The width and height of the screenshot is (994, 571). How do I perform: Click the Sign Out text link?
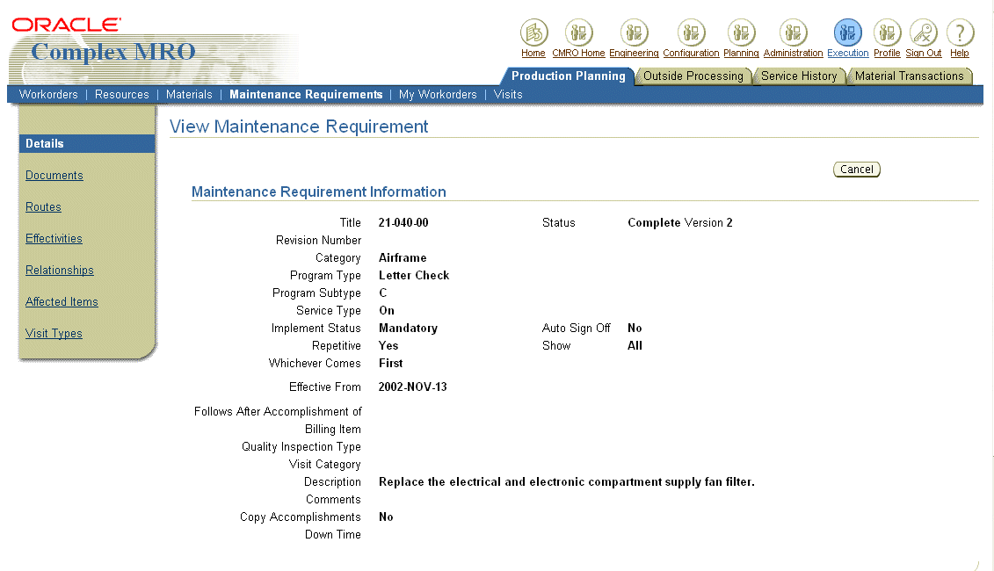point(923,54)
